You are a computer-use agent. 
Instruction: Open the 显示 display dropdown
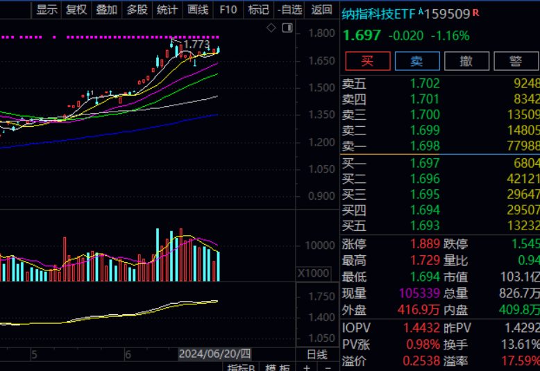pyautogui.click(x=47, y=10)
